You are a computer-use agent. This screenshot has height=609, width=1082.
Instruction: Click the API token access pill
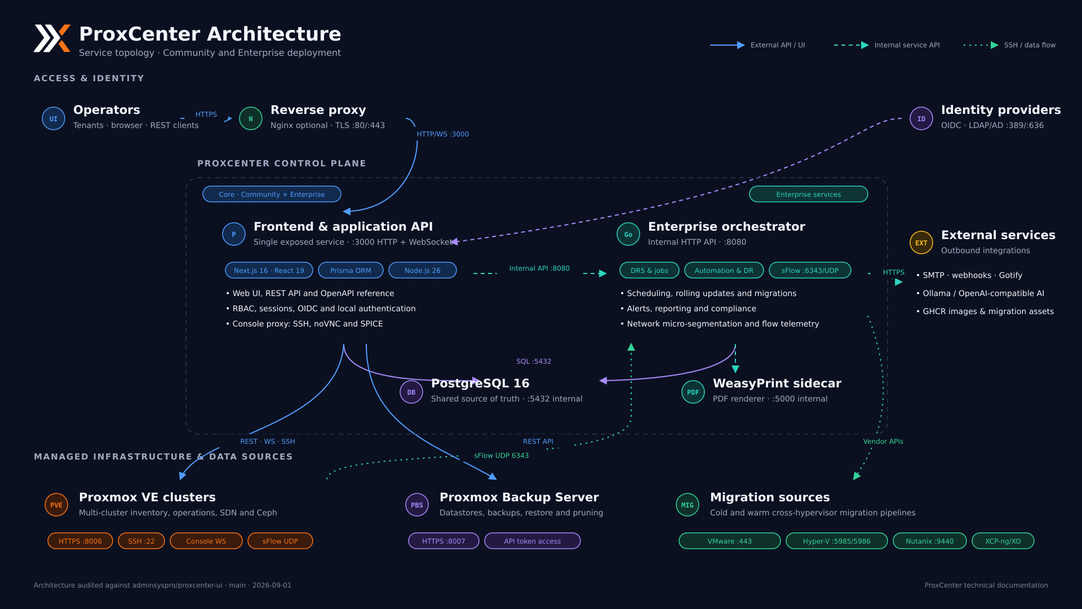coord(533,541)
